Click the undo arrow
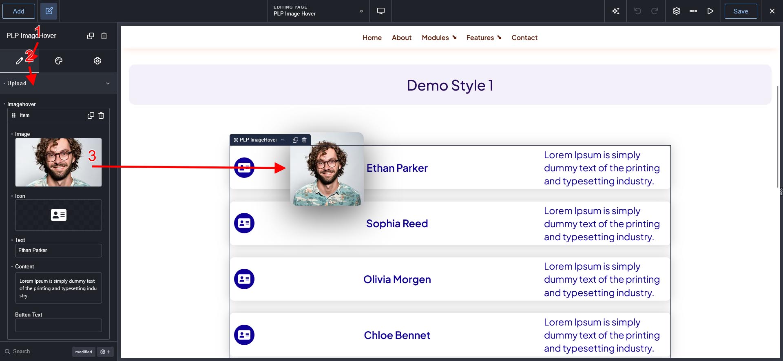This screenshot has width=783, height=361. [x=638, y=11]
